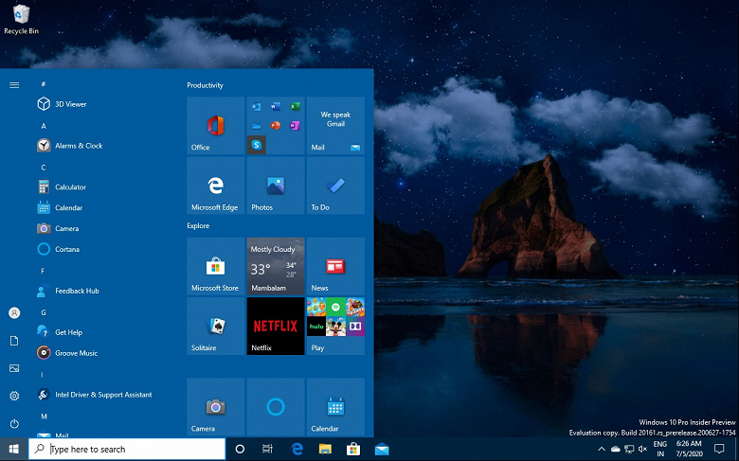
Task: Expand the Start menu hamburger button
Action: click(x=14, y=85)
